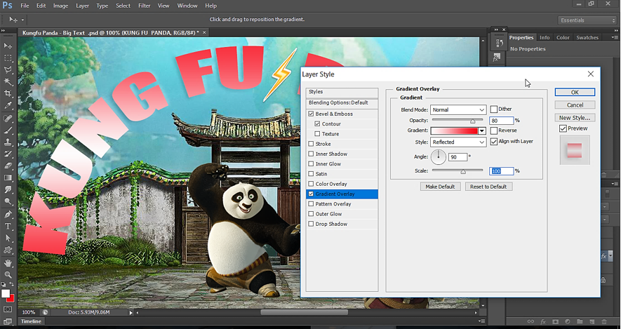Select the Healing Brush tool

coord(8,119)
